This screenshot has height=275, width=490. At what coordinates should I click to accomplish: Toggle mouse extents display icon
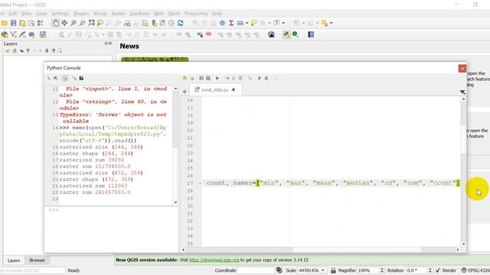pyautogui.click(x=279, y=270)
